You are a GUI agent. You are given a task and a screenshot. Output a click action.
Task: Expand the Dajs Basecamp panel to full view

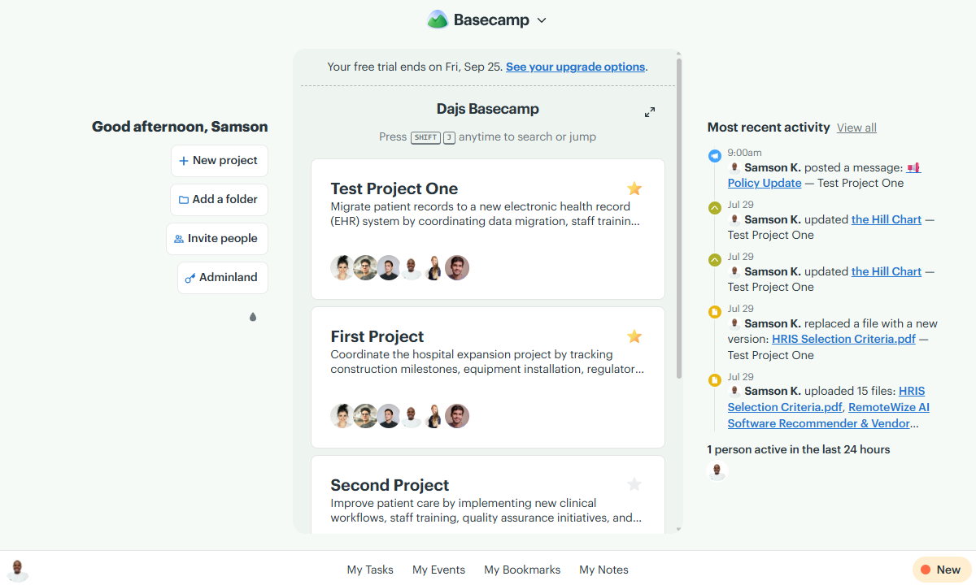point(650,112)
